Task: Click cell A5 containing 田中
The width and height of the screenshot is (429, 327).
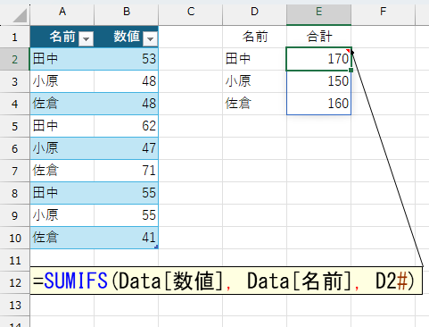Action: 62,126
